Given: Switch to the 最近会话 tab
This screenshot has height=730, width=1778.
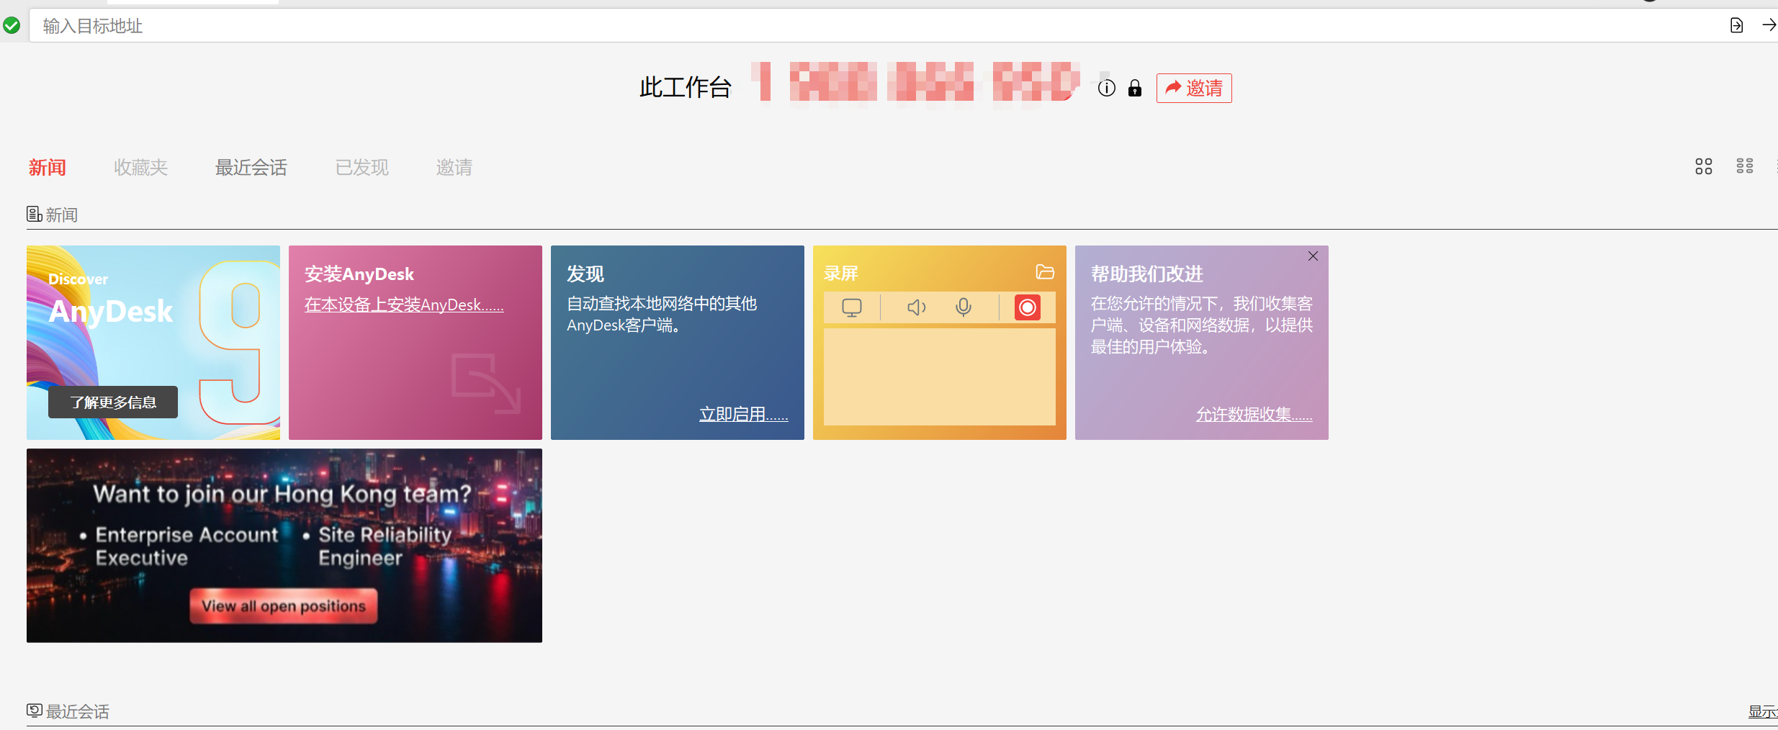Looking at the screenshot, I should [x=251, y=168].
